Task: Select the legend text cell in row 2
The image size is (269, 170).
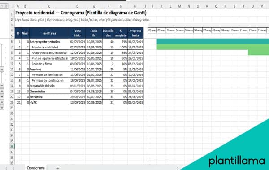Action: coord(82,20)
